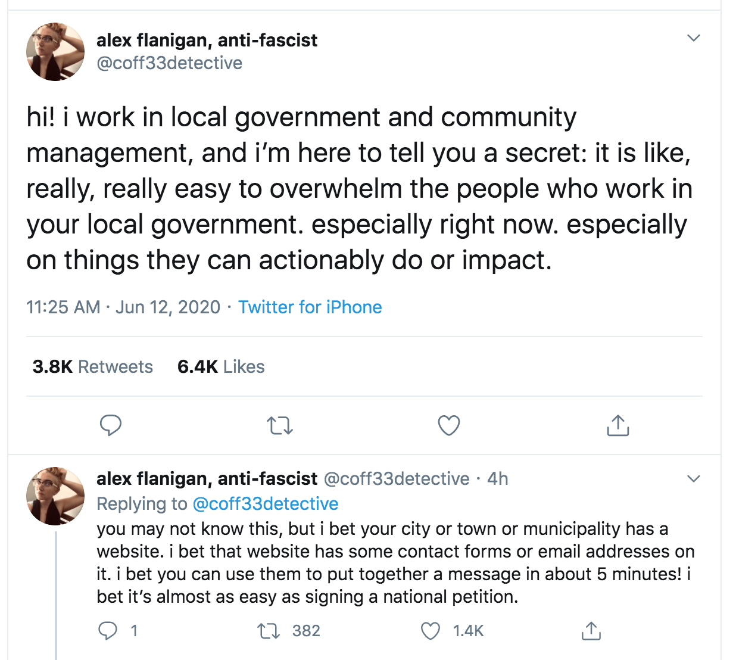The height and width of the screenshot is (660, 736).
Task: Click share icon under main tweet
Action: 618,425
